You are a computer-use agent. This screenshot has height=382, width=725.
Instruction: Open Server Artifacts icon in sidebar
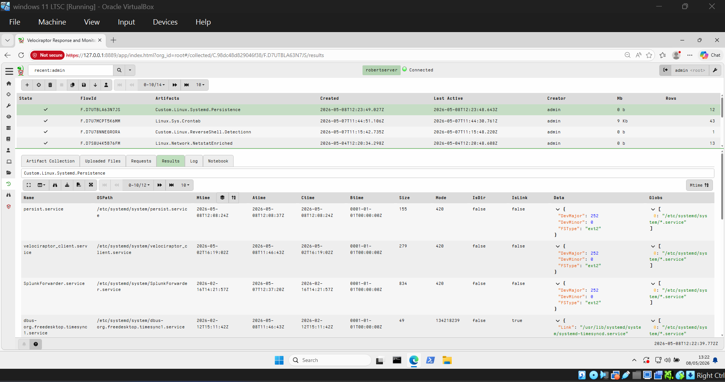(9, 128)
